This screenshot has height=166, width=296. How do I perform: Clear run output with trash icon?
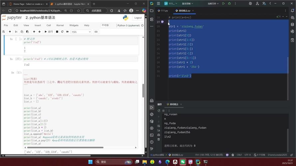click(x=158, y=139)
